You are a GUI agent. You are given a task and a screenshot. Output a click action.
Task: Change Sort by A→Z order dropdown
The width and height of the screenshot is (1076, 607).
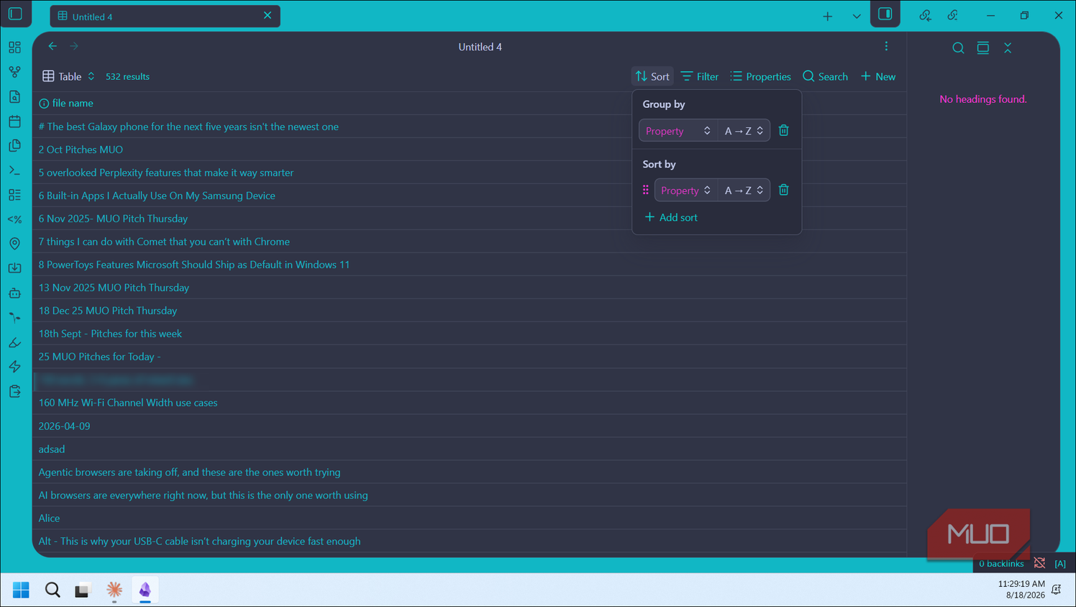(744, 191)
